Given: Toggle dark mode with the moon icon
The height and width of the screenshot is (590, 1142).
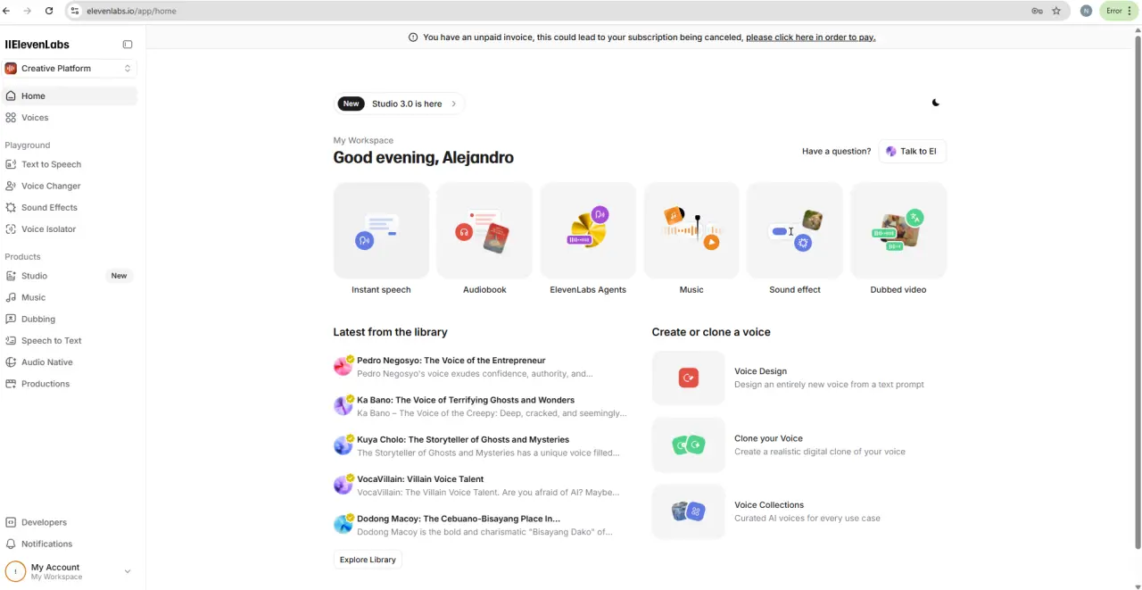Looking at the screenshot, I should [936, 103].
